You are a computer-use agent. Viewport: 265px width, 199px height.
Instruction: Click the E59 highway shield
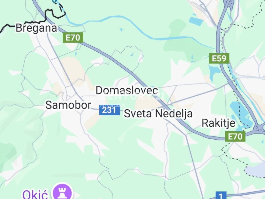[x=219, y=58]
